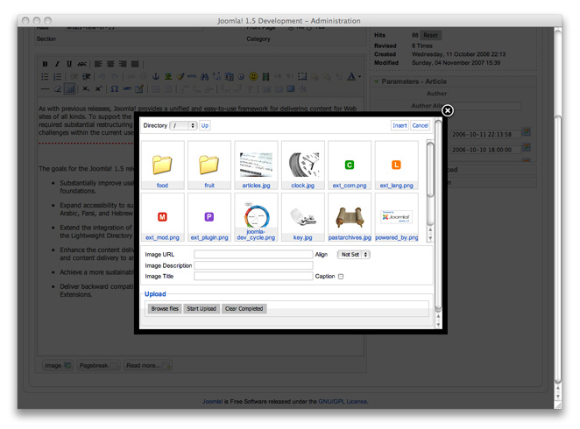
Task: Open the Directory dropdown
Action: click(182, 126)
